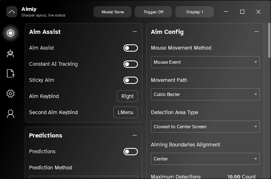Image resolution: width=271 pixels, height=179 pixels.
Task: Open the Aiming Boundaries Alignment dropdown
Action: pyautogui.click(x=205, y=159)
